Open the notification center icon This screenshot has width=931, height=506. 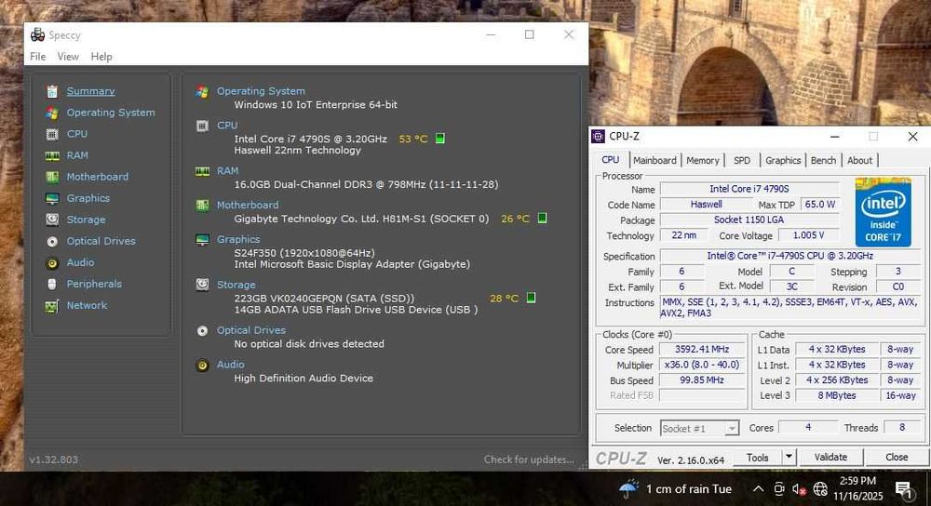(903, 489)
